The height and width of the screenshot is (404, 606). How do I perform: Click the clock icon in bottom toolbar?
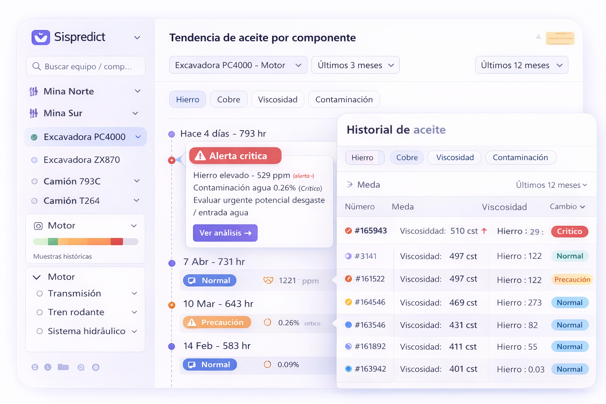(48, 367)
